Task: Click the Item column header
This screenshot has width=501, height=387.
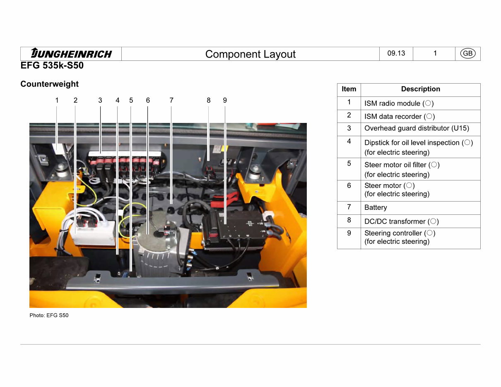Action: click(x=349, y=89)
